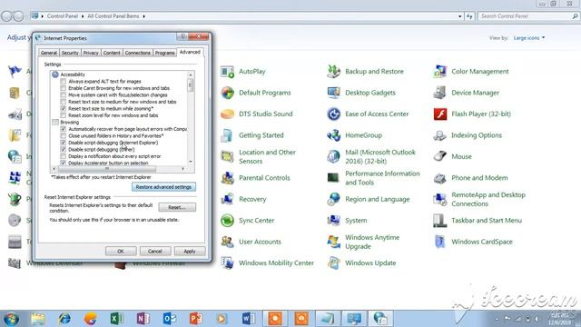Click Restore advanced settings button
The width and height of the screenshot is (581, 327).
[x=163, y=187]
